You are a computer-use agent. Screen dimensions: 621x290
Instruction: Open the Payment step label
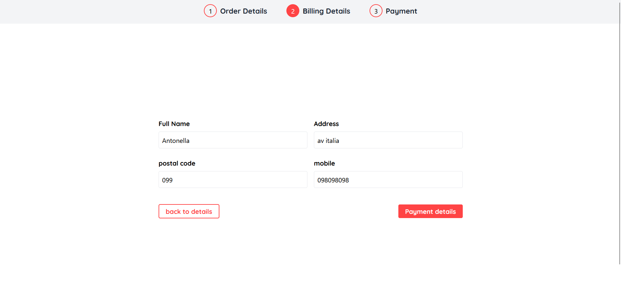click(401, 11)
